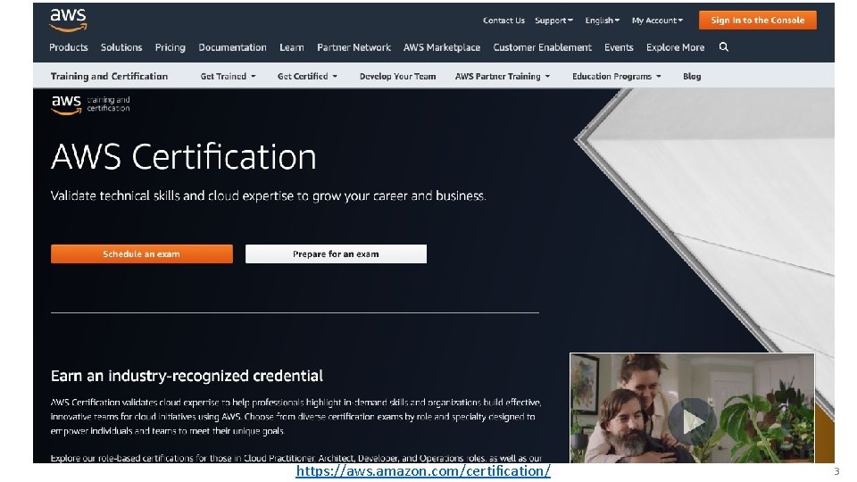857x482 pixels.
Task: Expand the Support dropdown
Action: point(553,21)
